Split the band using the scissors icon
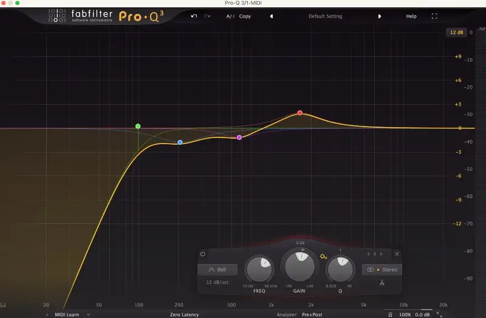Image resolution: width=486 pixels, height=318 pixels. [382, 282]
